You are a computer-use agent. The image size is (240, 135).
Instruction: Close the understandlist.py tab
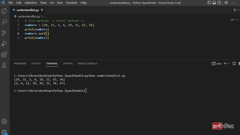tap(42, 10)
